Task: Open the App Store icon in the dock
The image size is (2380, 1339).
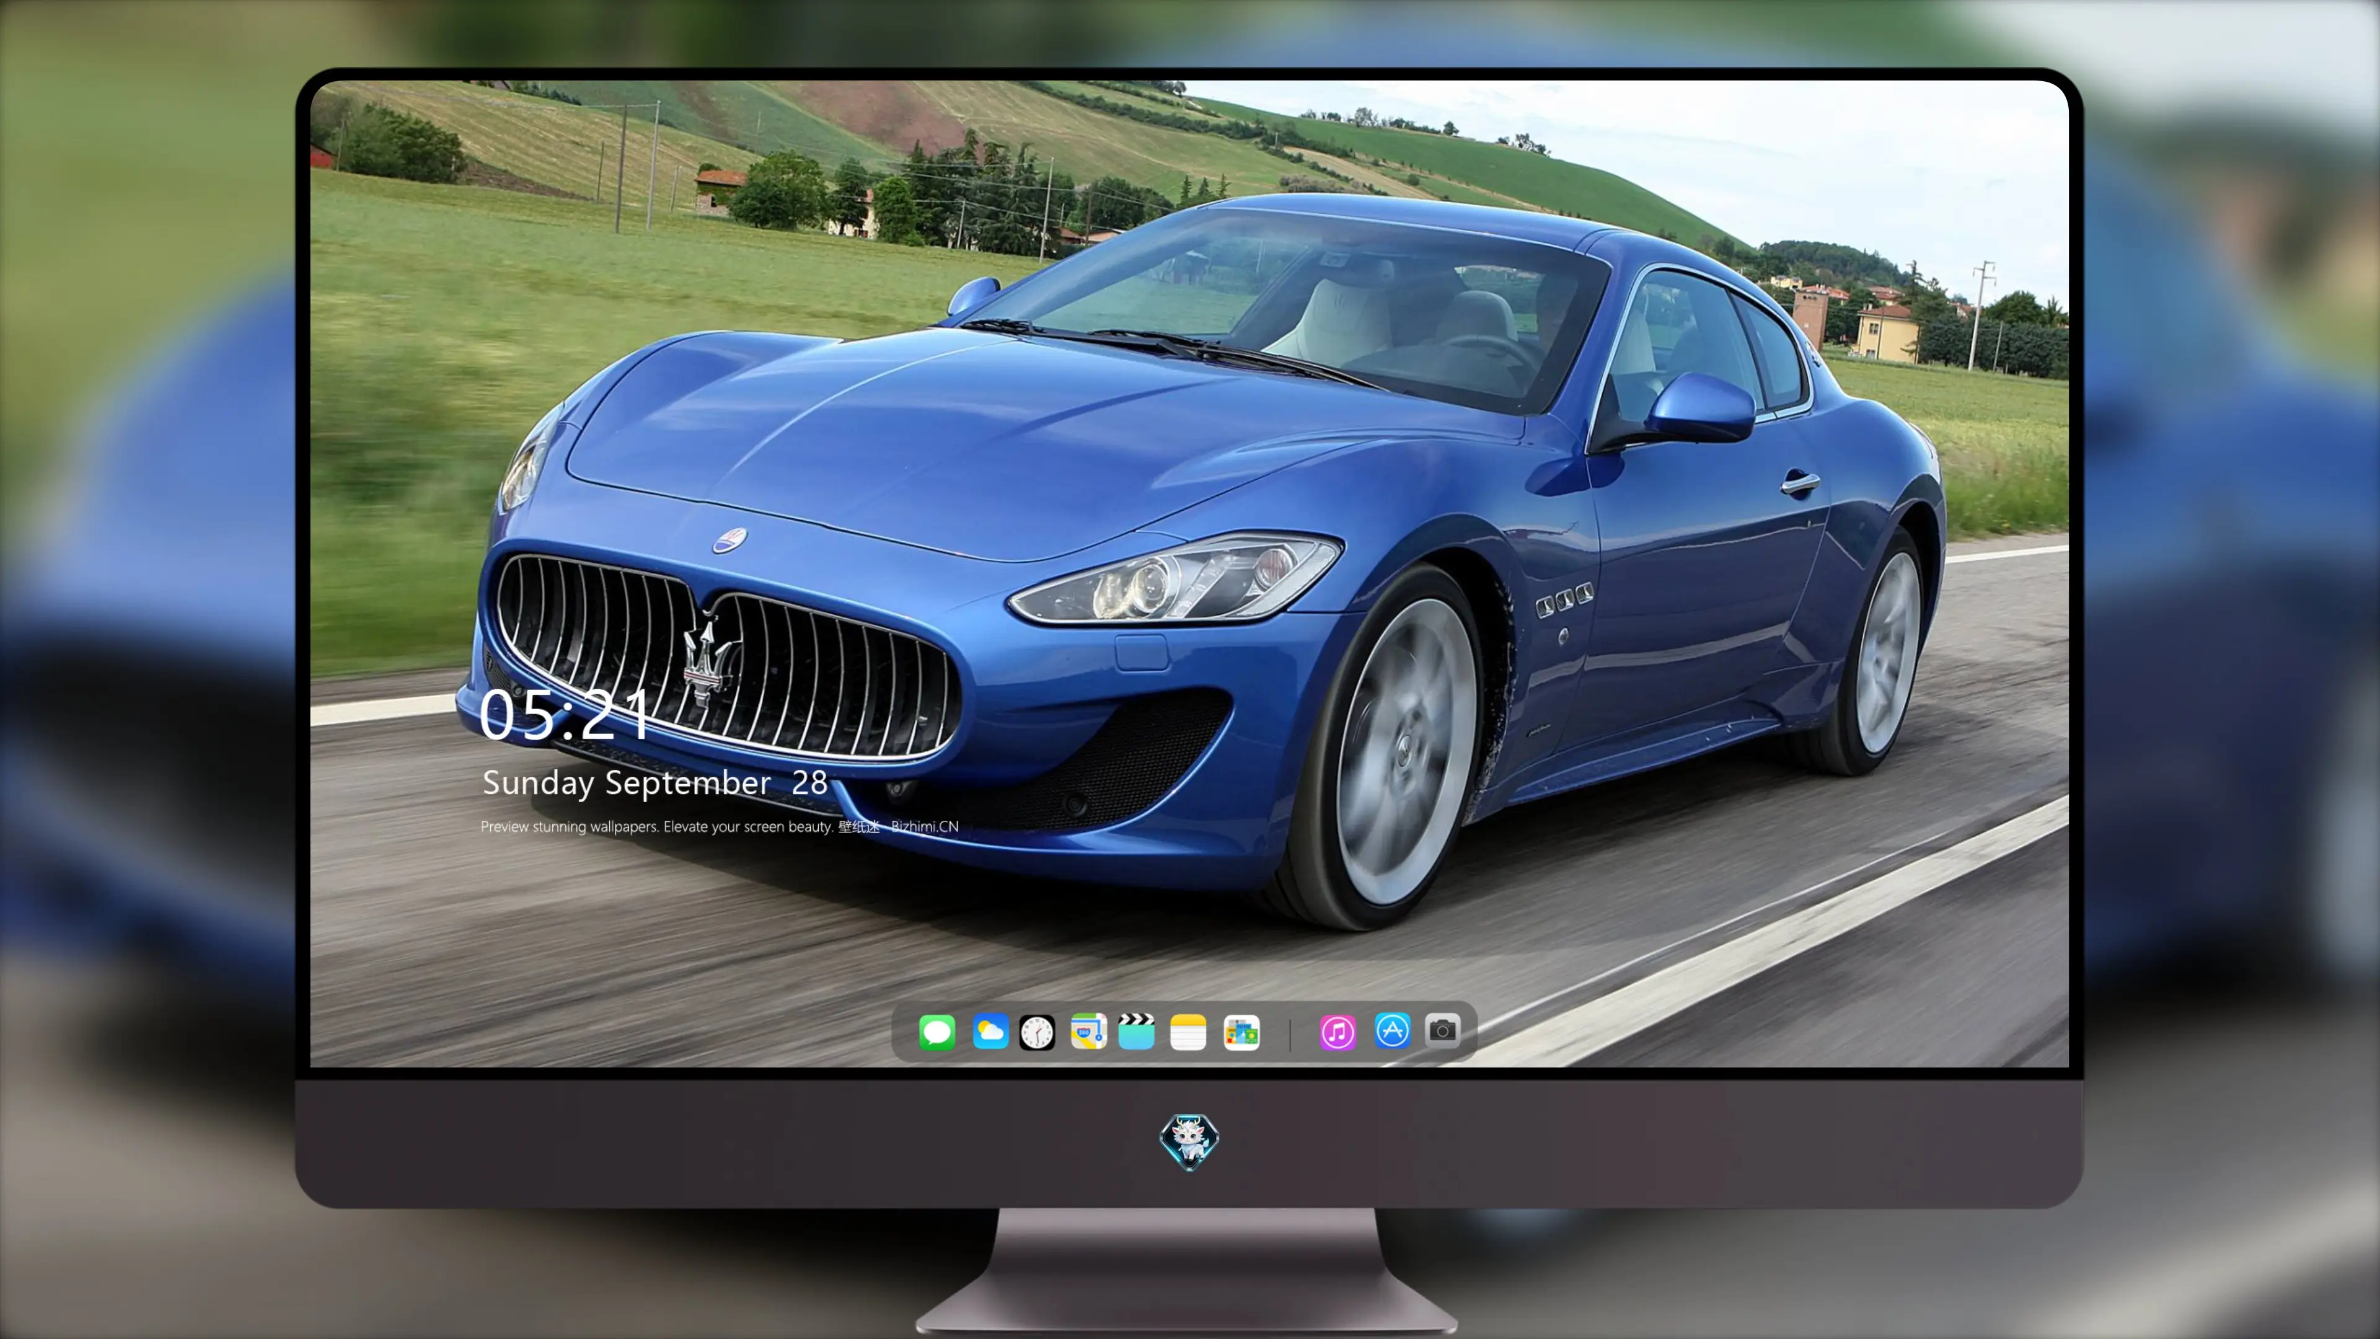Action: click(x=1392, y=1030)
